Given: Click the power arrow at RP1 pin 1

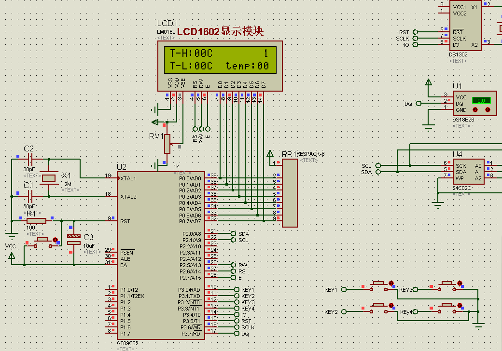Looking at the screenshot, I should [x=270, y=153].
